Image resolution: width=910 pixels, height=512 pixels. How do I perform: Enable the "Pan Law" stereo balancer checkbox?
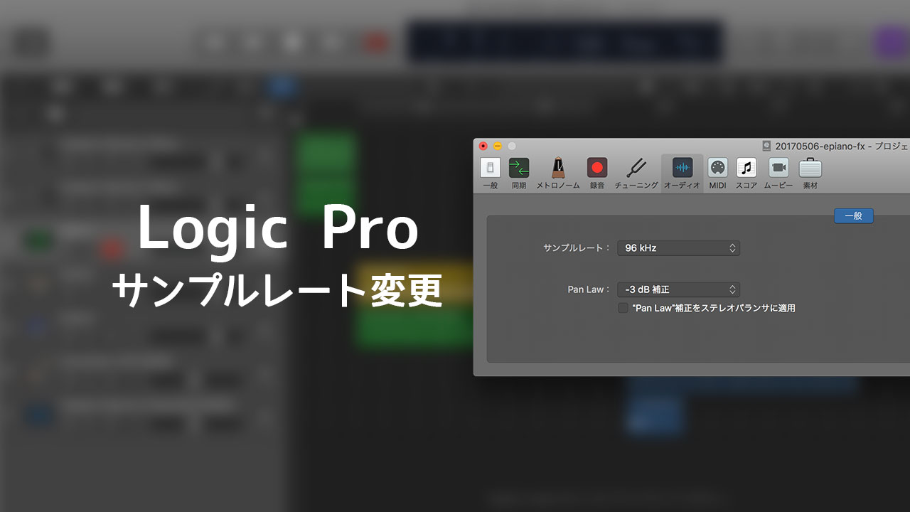[x=623, y=307]
